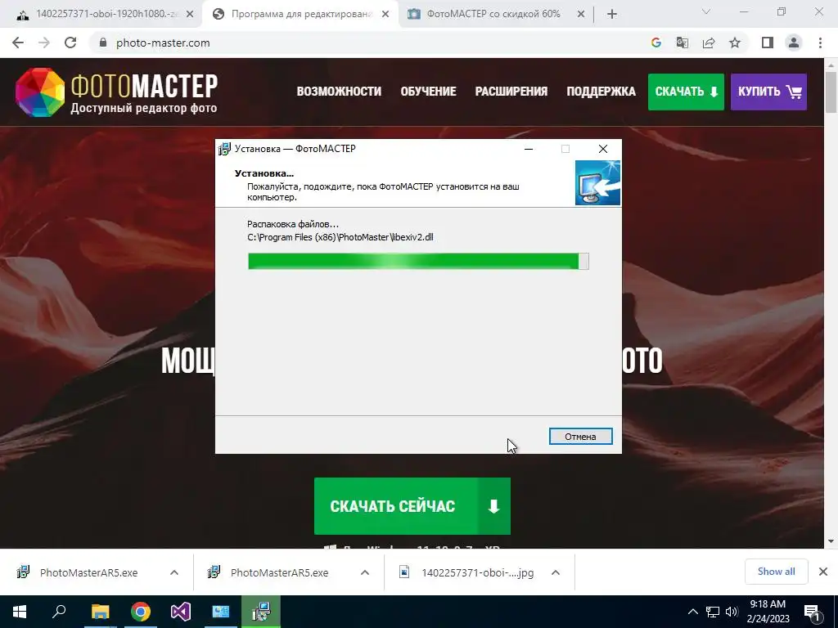Open Chrome three-dot menu
Image resolution: width=838 pixels, height=628 pixels.
820,43
